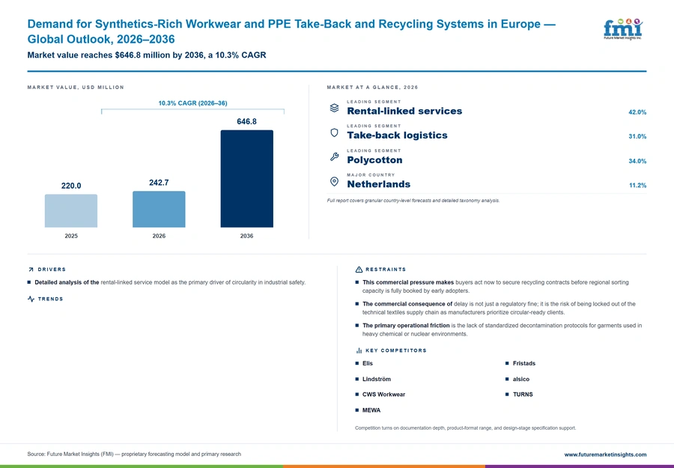Click the competitor 'MEWA'

pos(371,410)
